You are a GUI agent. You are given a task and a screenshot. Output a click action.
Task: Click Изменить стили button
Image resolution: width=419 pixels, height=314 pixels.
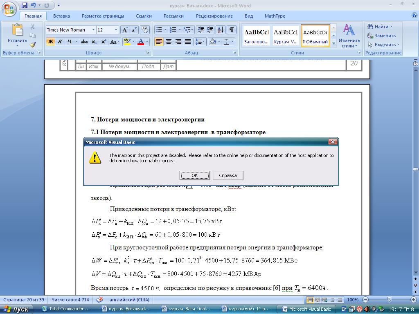pyautogui.click(x=349, y=36)
